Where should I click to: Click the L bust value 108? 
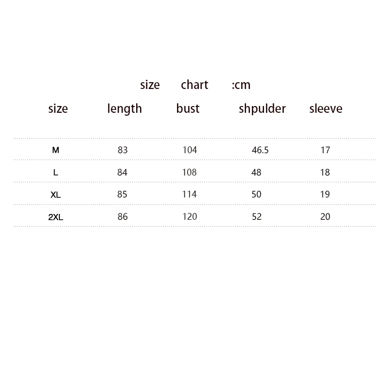(x=189, y=173)
